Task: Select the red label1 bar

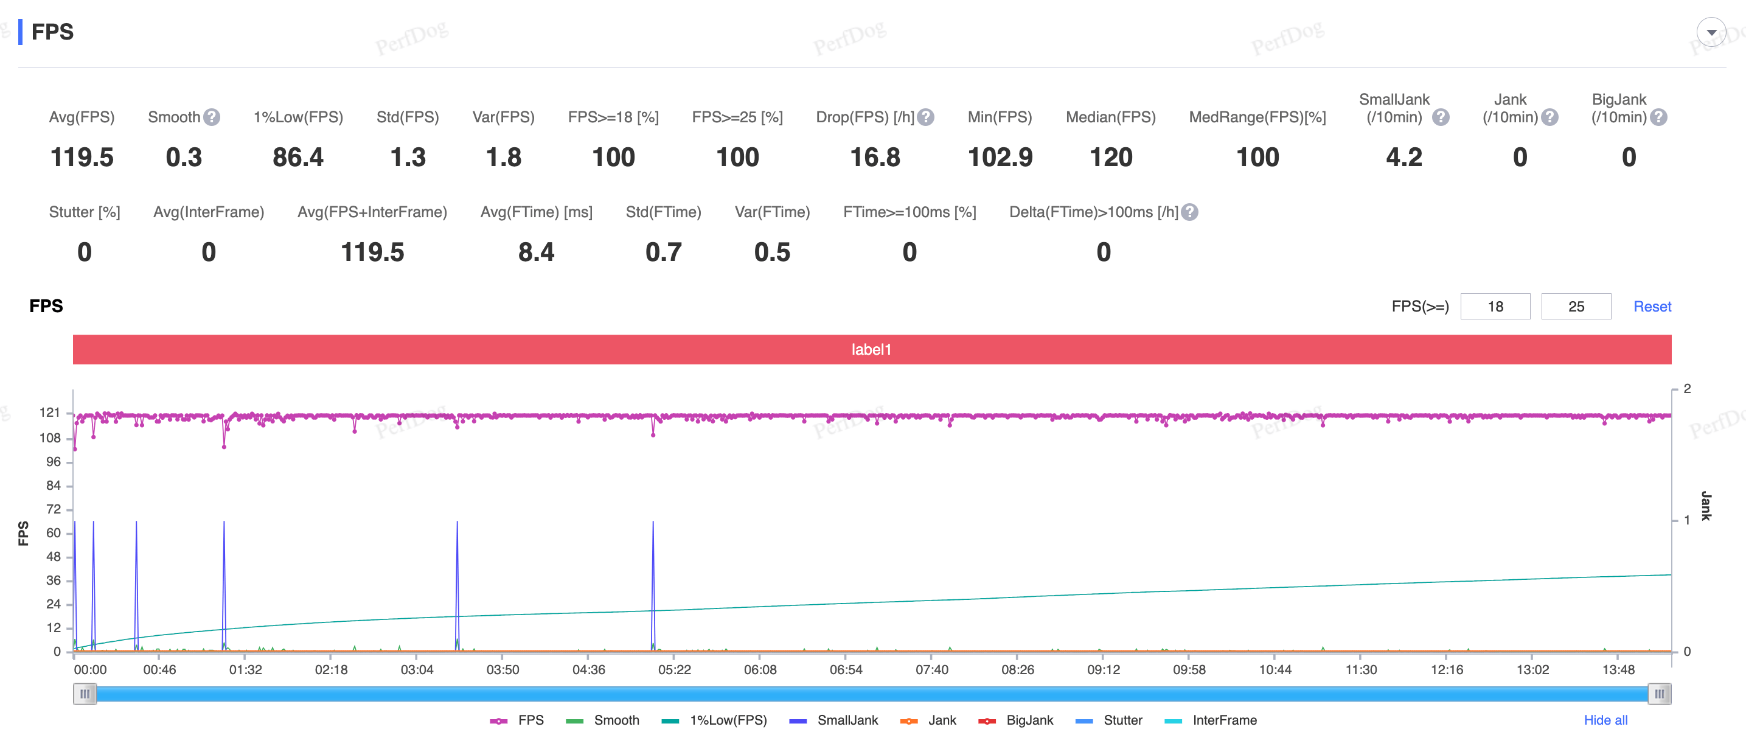Action: 872,349
